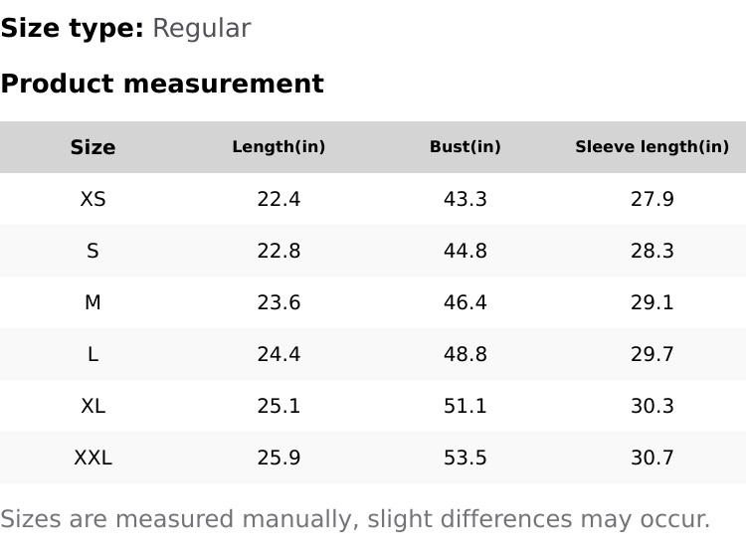
Task: Select the L size row label
Action: 93,354
